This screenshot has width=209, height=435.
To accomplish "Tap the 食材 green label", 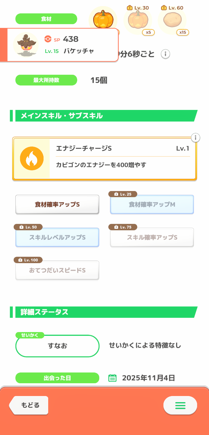I will 46,19.
